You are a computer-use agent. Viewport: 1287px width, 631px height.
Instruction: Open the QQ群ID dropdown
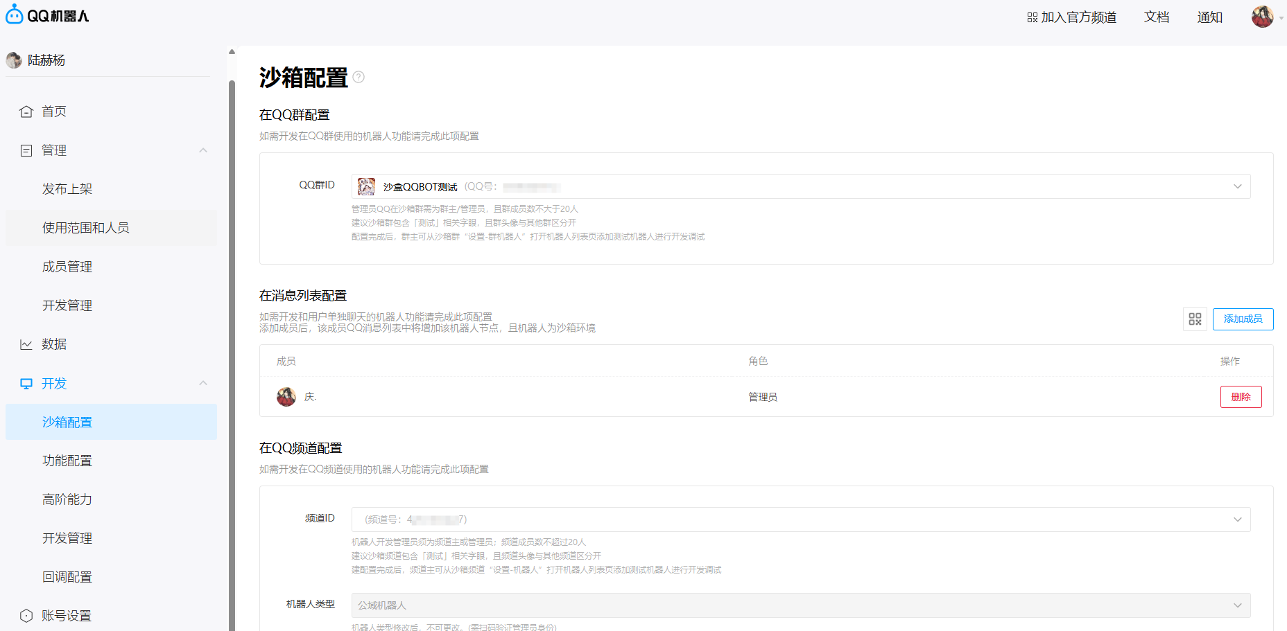[x=1237, y=186]
